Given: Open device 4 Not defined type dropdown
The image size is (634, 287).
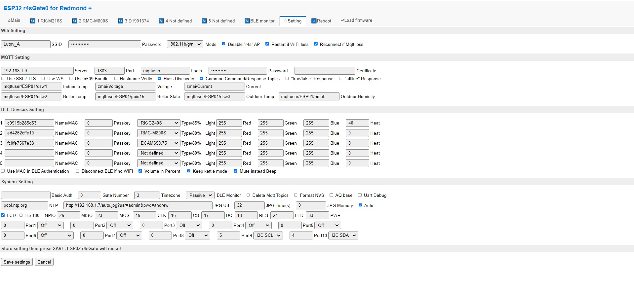Looking at the screenshot, I should [x=159, y=153].
